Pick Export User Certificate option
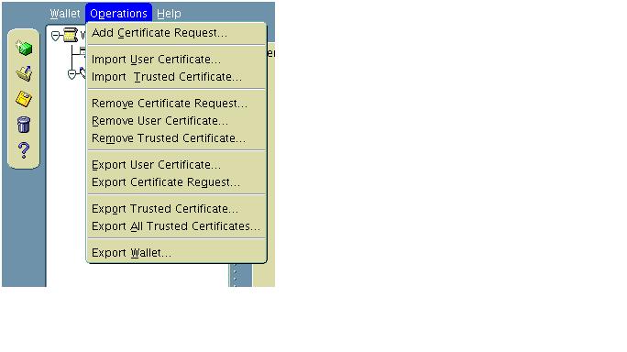627x352 pixels. coord(176,165)
